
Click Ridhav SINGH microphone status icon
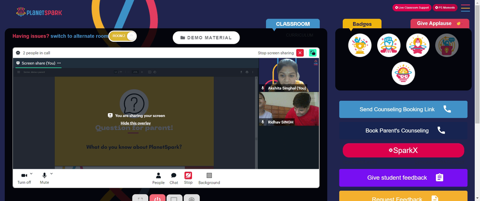(x=263, y=122)
